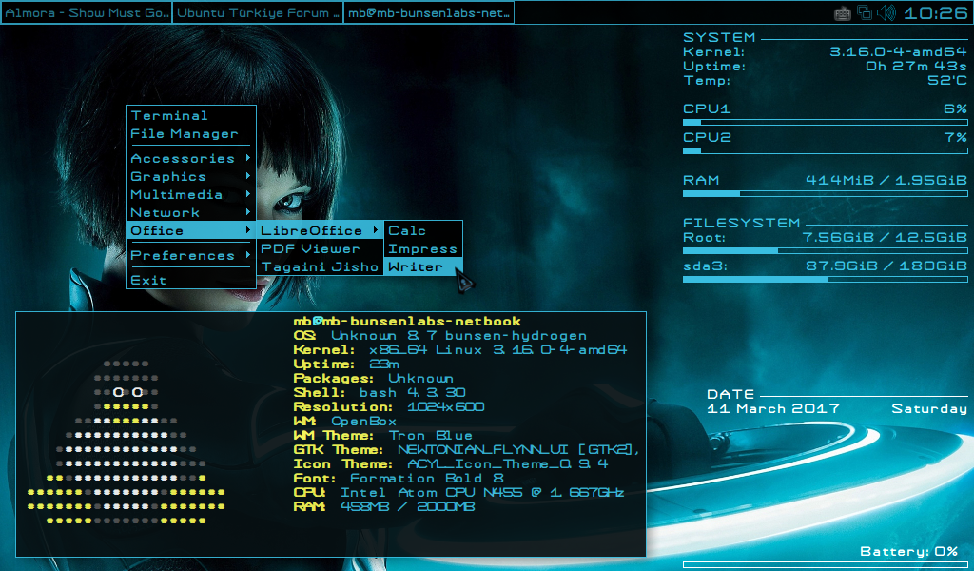Click the keyboard layout tray icon

843,13
